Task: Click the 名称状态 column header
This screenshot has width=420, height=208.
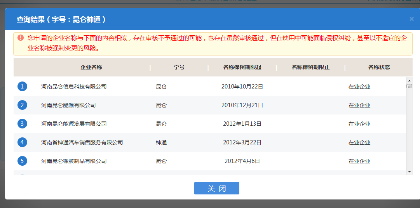Action: click(x=379, y=67)
